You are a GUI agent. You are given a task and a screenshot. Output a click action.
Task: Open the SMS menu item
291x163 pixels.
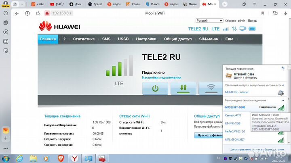106,39
